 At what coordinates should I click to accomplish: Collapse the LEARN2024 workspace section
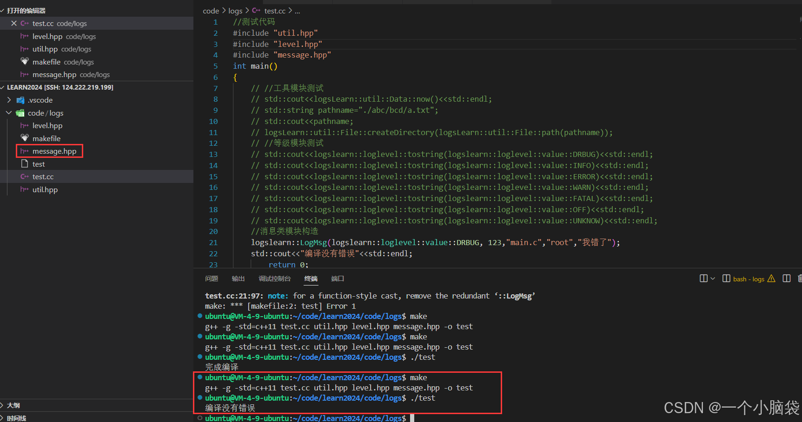click(x=3, y=87)
